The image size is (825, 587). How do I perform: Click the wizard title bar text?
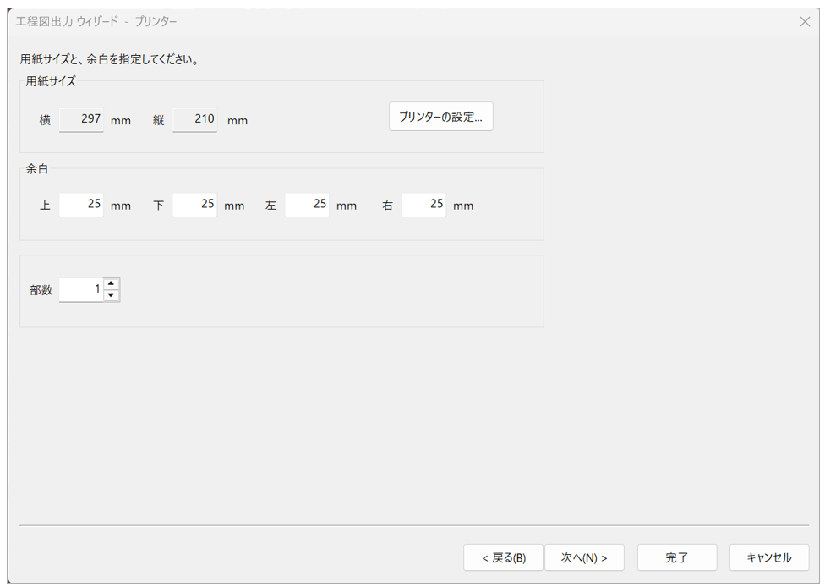point(96,22)
